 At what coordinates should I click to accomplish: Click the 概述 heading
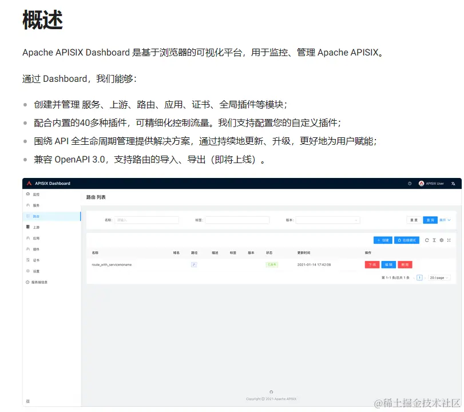[x=42, y=20]
